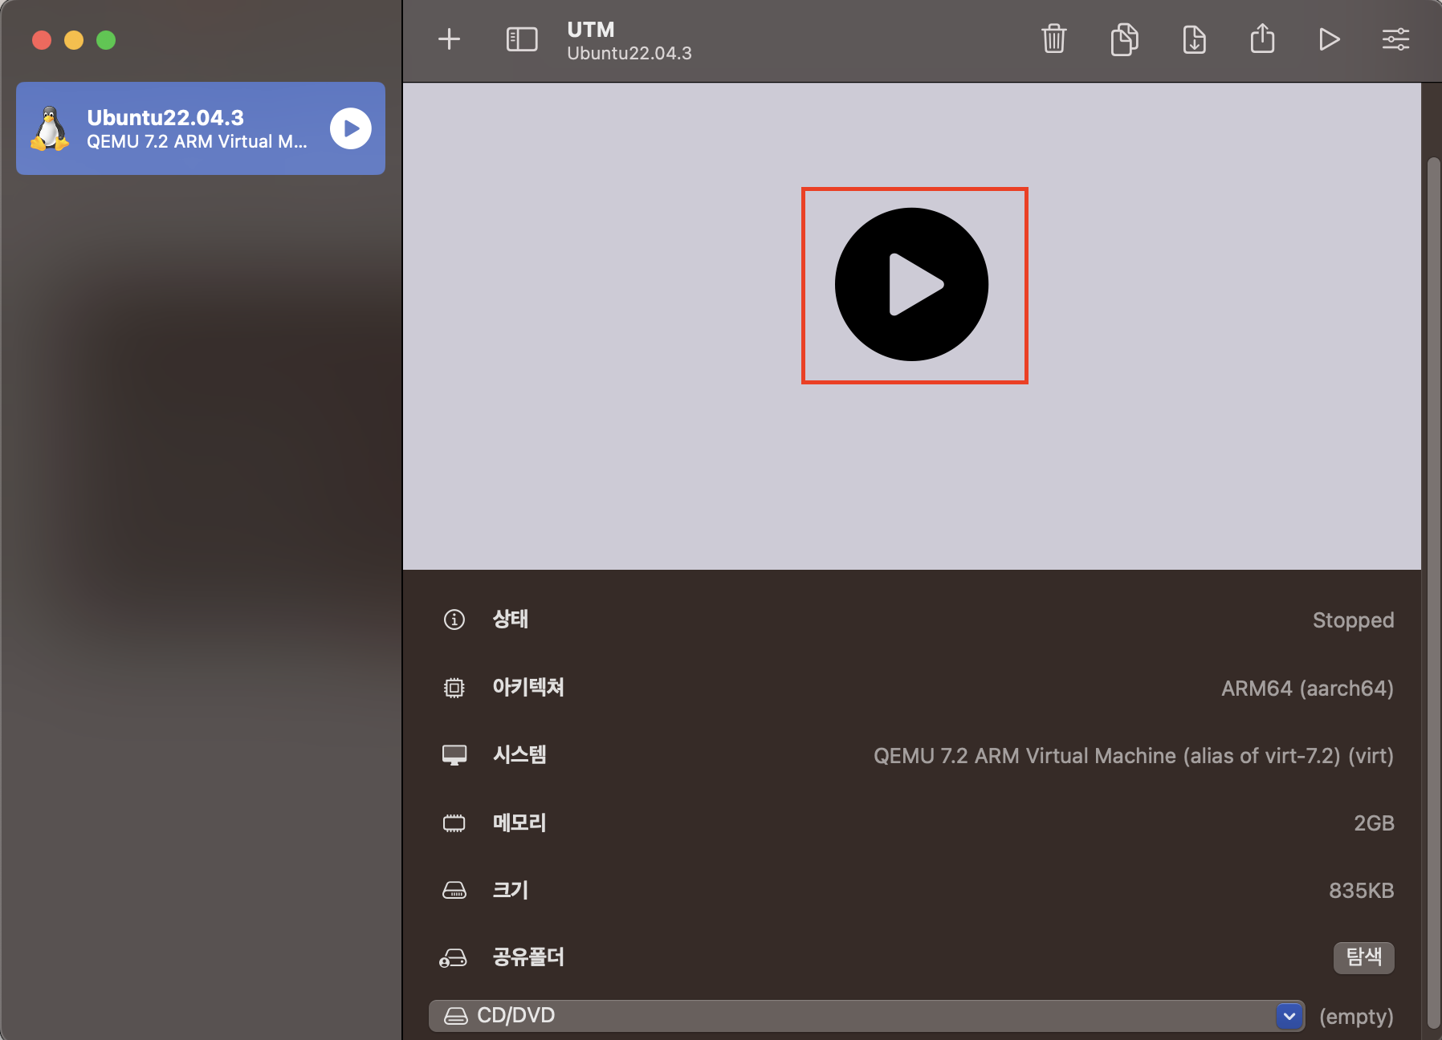Run the VM with the toolbar play icon
The height and width of the screenshot is (1040, 1442).
click(x=1329, y=39)
